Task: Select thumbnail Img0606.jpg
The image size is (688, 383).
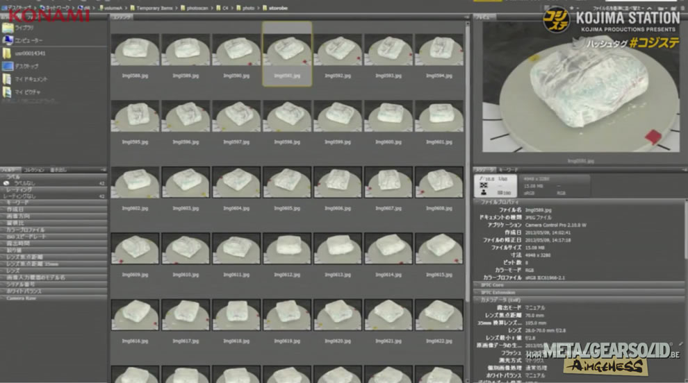Action: tap(338, 182)
